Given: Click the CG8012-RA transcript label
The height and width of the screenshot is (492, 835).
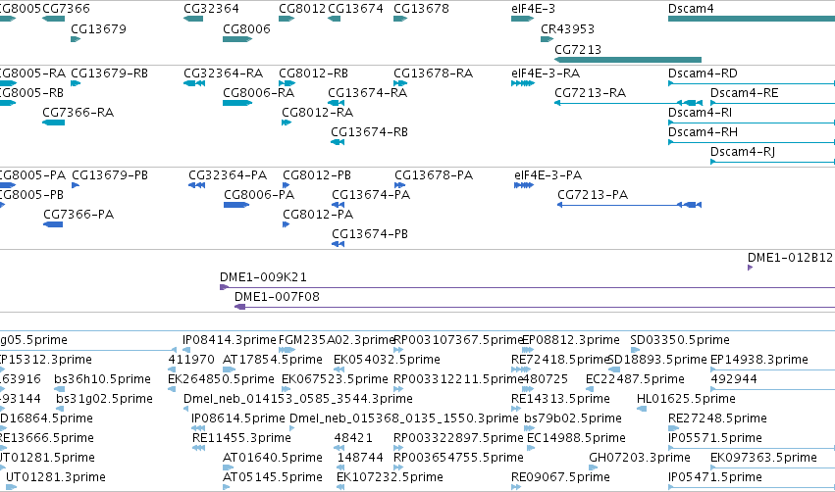Looking at the screenshot, I should pyautogui.click(x=317, y=113).
